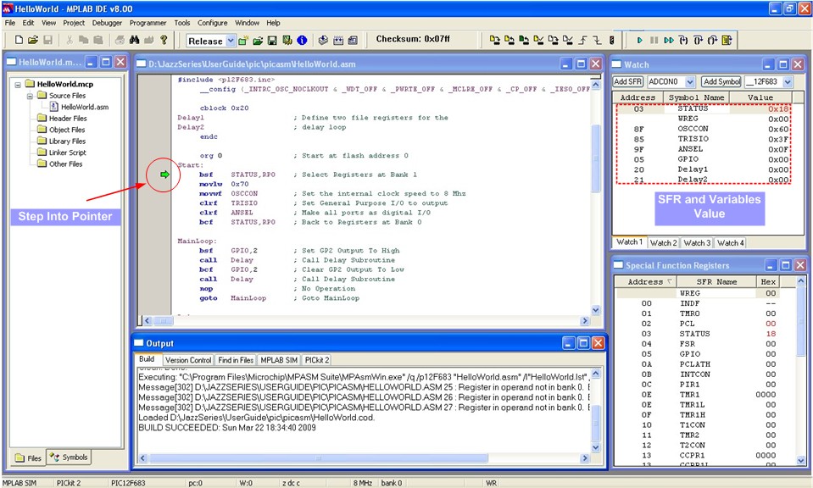Click the Build Options icon
This screenshot has height=488, width=813.
click(287, 41)
